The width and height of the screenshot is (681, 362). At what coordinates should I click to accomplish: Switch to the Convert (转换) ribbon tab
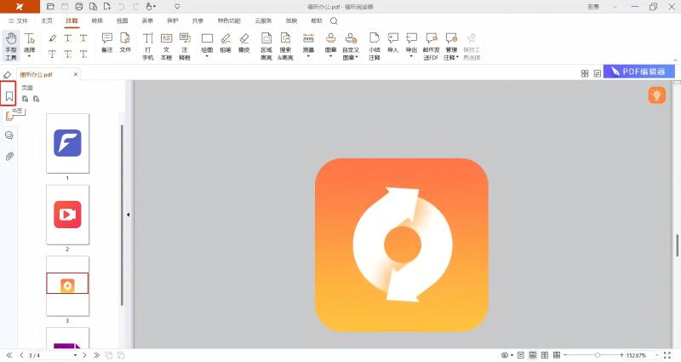97,20
